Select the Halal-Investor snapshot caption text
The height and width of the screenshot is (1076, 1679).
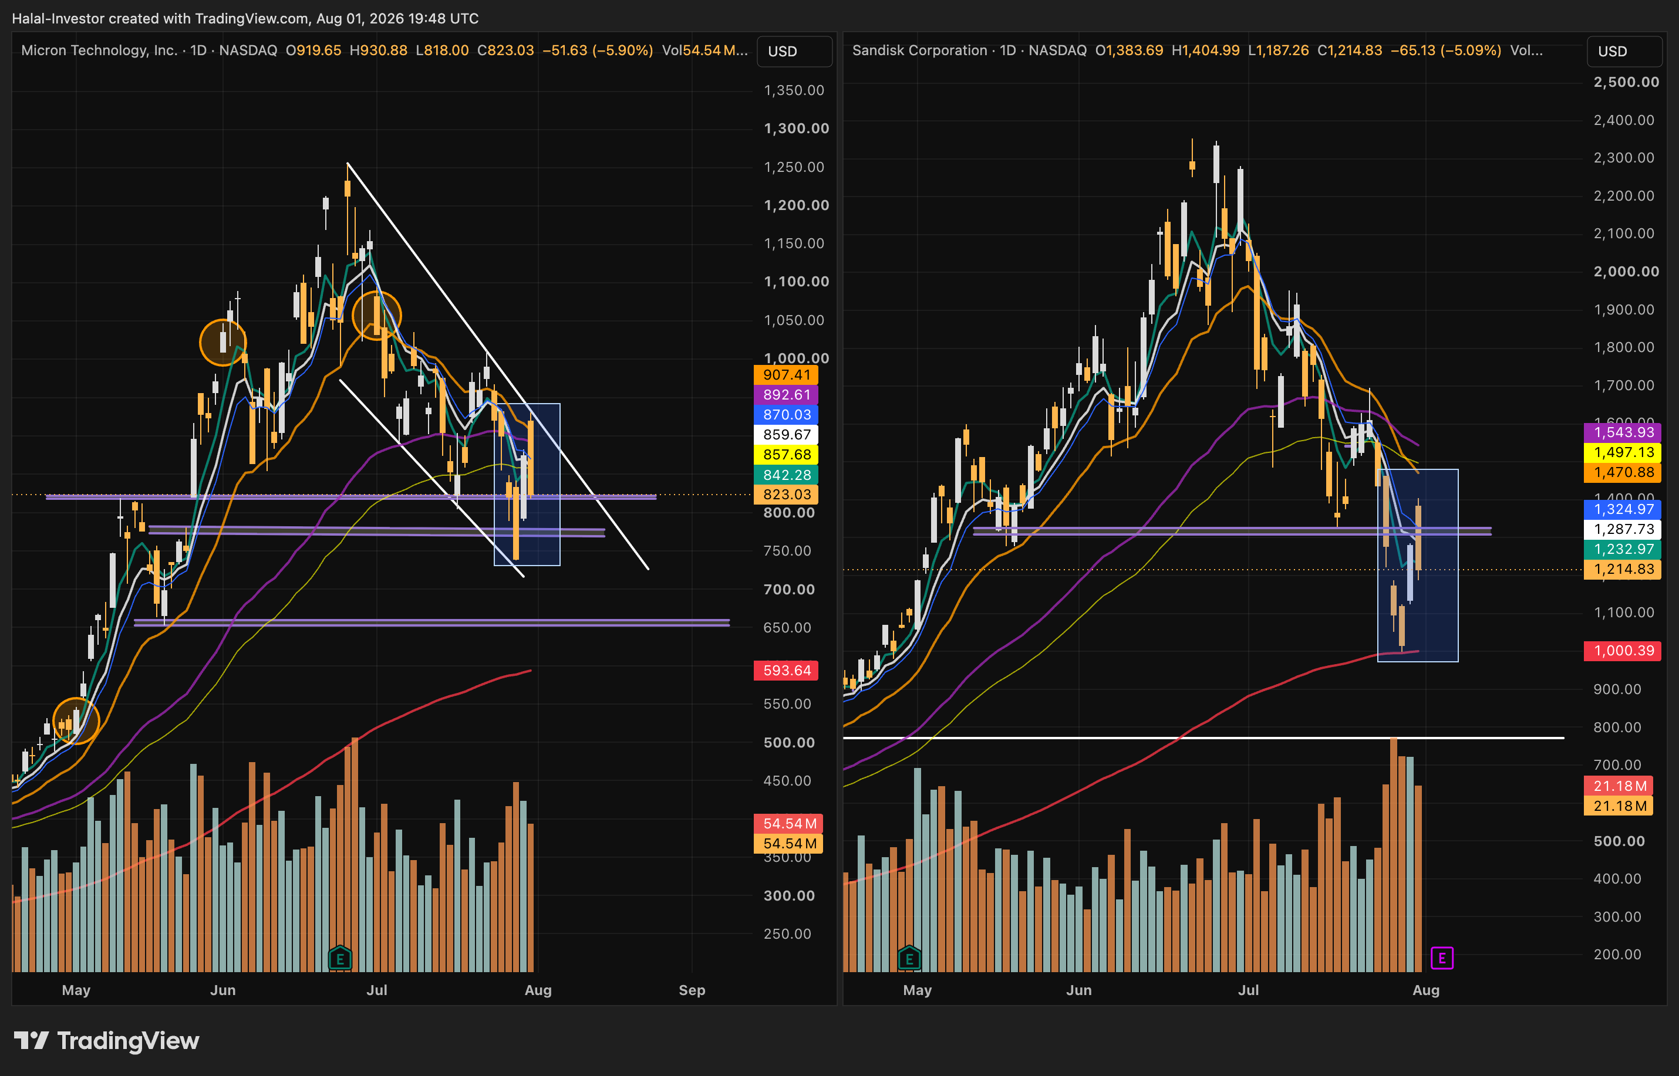click(x=245, y=18)
